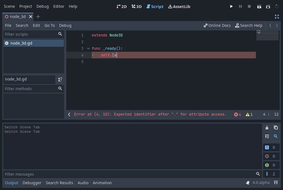Open the script editor File menu
The width and height of the screenshot is (283, 190).
pyautogui.click(x=8, y=25)
